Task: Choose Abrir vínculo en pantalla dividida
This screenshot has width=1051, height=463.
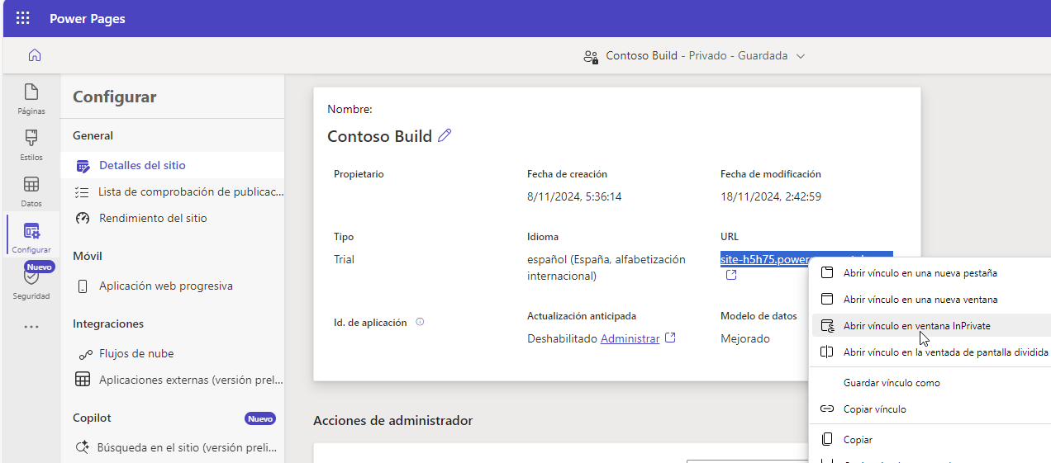Action: pos(932,352)
